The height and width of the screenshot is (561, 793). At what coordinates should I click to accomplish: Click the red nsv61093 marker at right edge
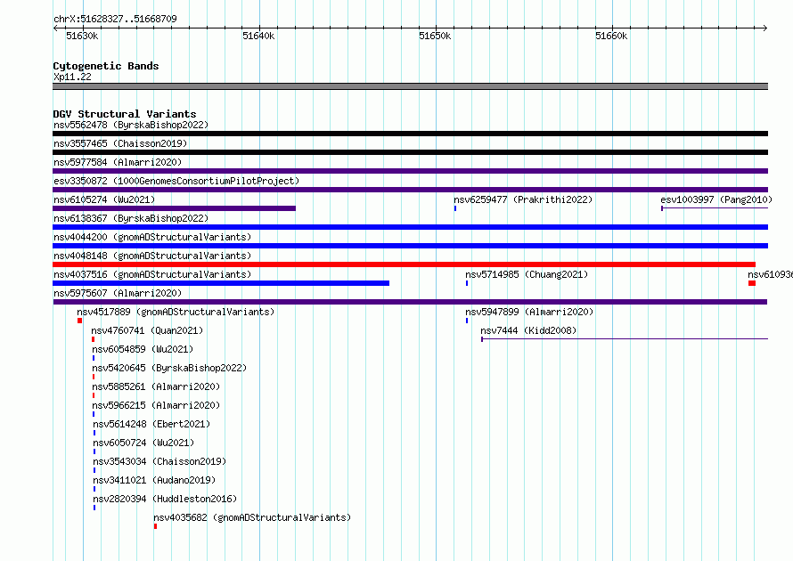752,283
